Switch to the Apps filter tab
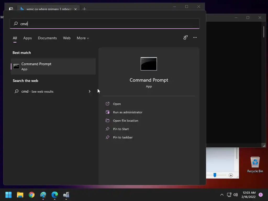 click(27, 38)
